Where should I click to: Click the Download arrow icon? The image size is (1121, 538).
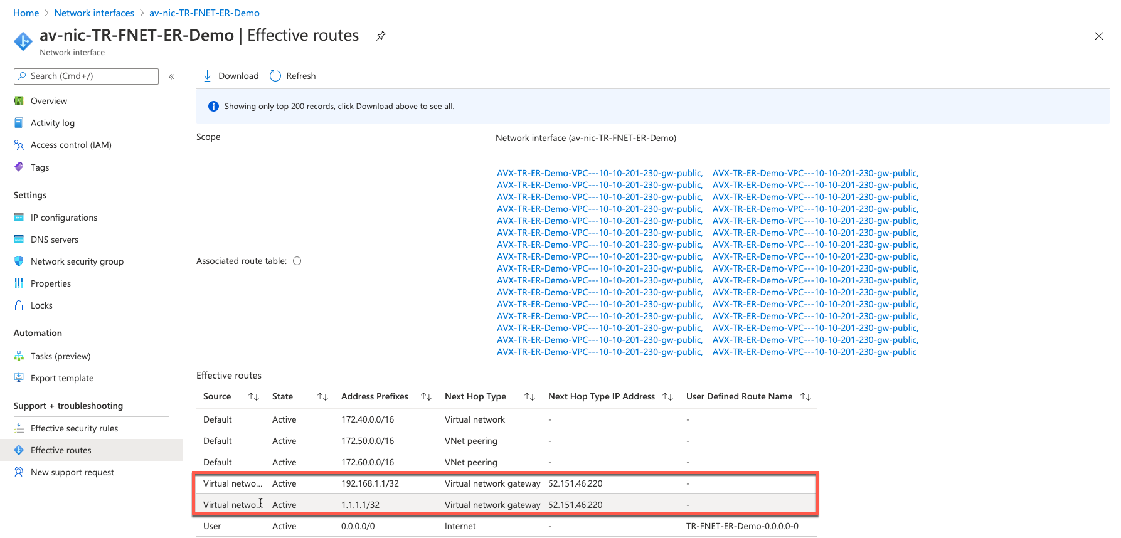pyautogui.click(x=207, y=76)
